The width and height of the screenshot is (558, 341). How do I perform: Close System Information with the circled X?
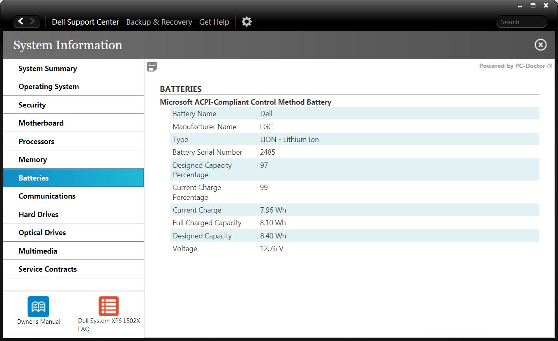(540, 45)
